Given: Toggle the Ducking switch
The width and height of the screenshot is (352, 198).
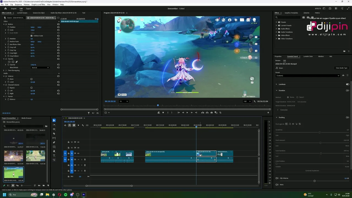Looking at the screenshot, I should 348,117.
